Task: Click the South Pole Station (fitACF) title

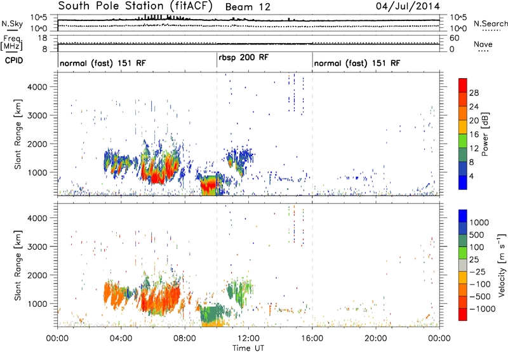Action: tap(135, 6)
